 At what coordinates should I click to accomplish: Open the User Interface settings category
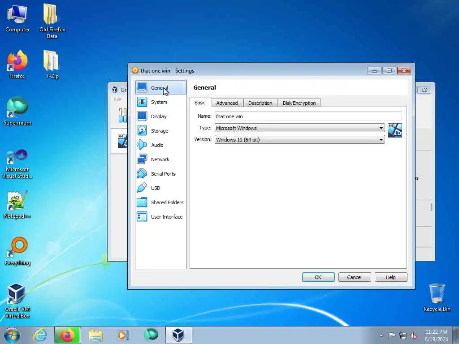pyautogui.click(x=161, y=216)
